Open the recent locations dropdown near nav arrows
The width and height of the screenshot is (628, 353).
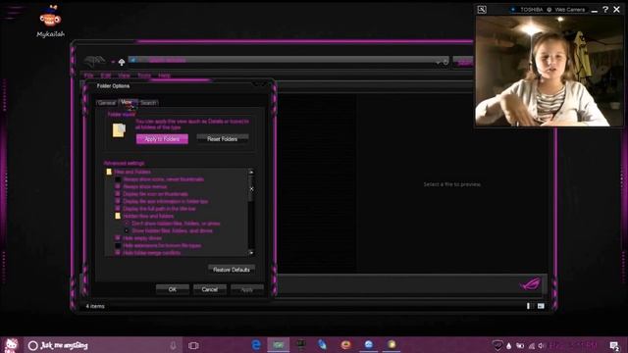pyautogui.click(x=113, y=62)
